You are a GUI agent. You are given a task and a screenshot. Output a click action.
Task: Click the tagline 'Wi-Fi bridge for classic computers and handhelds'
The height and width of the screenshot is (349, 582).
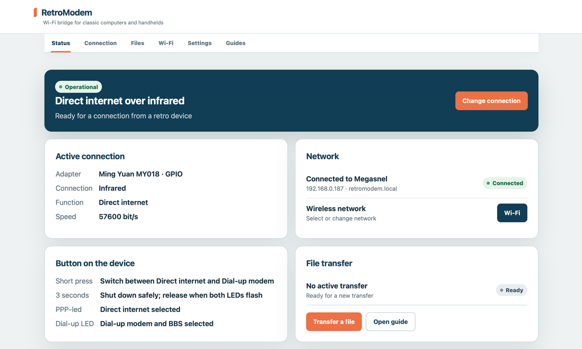[x=103, y=23]
